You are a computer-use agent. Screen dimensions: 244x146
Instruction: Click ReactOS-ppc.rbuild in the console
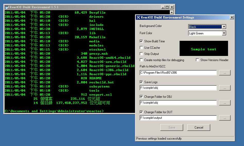point(108,74)
